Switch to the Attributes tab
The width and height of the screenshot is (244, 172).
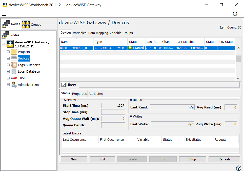(95, 94)
